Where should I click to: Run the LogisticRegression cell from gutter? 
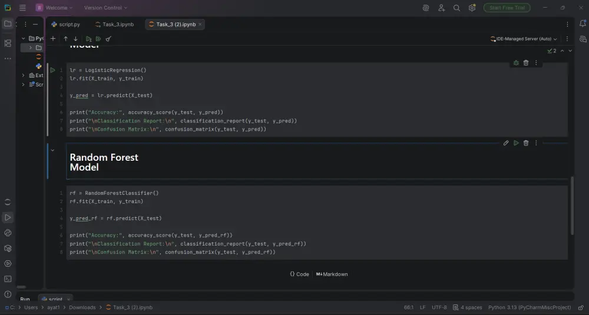click(52, 70)
